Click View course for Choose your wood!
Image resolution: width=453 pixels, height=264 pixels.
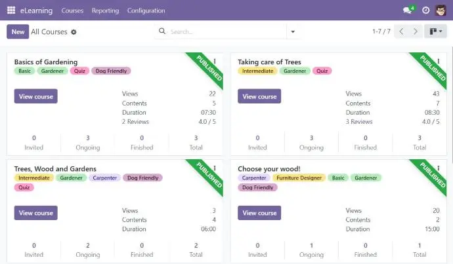259,213
